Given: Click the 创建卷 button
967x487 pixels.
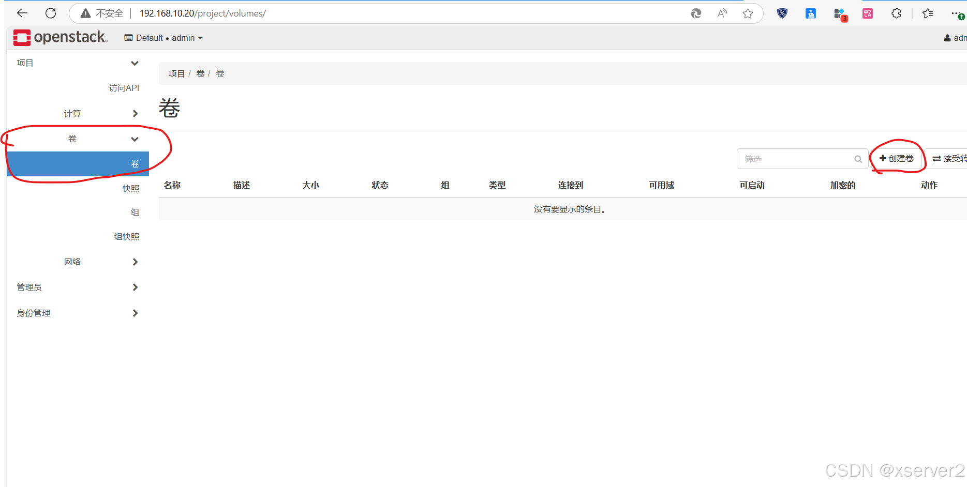Looking at the screenshot, I should [897, 159].
